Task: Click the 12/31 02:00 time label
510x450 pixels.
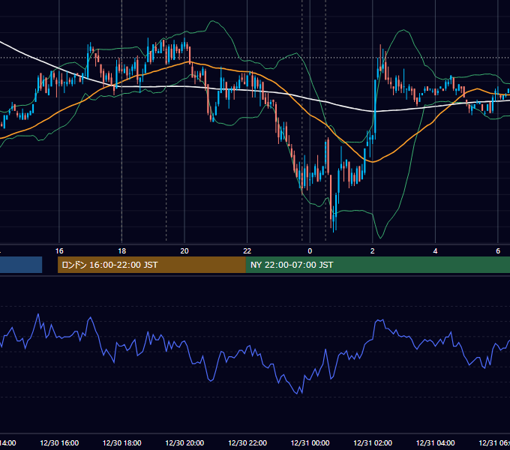Action: pyautogui.click(x=373, y=442)
